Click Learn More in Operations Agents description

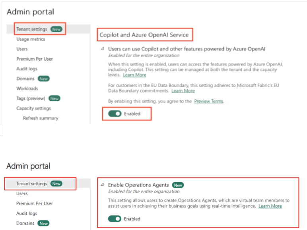(270, 206)
